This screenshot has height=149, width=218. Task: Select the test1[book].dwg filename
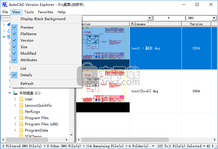(x=145, y=91)
